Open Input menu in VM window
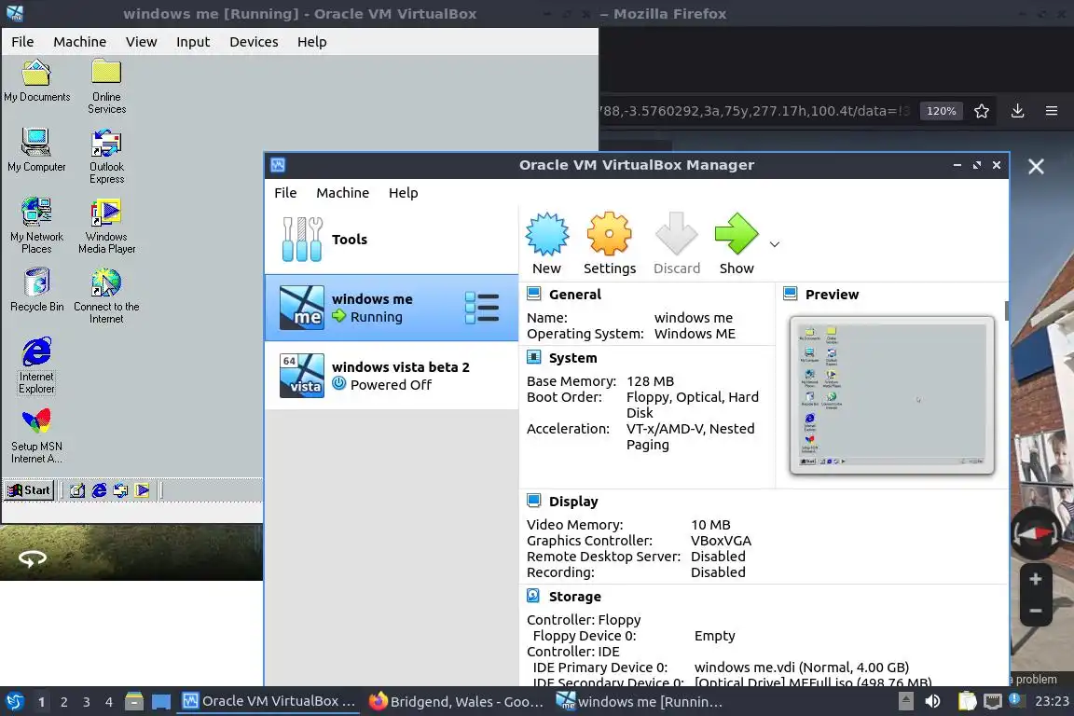This screenshot has width=1074, height=716. coord(193,42)
